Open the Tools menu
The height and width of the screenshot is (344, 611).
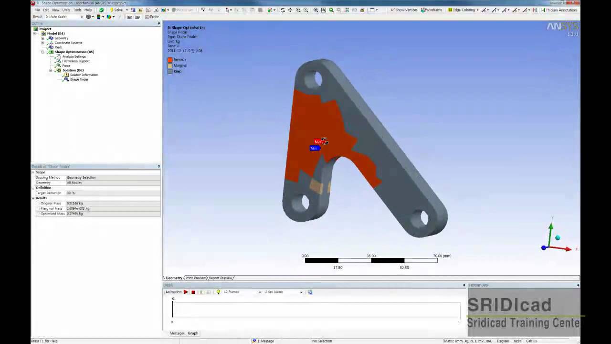click(x=77, y=10)
